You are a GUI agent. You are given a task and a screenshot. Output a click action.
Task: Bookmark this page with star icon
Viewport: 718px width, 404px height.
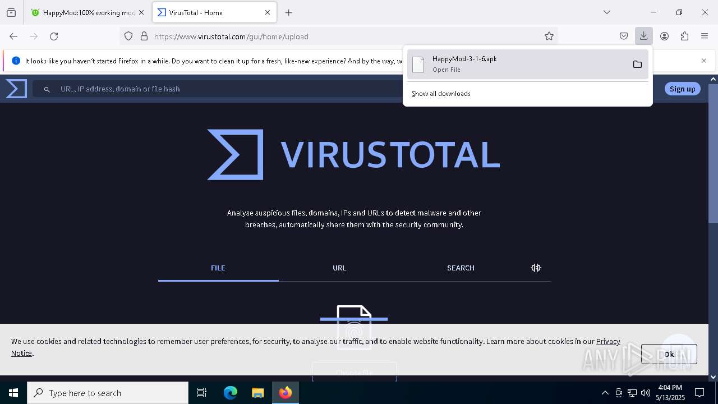pyautogui.click(x=549, y=36)
